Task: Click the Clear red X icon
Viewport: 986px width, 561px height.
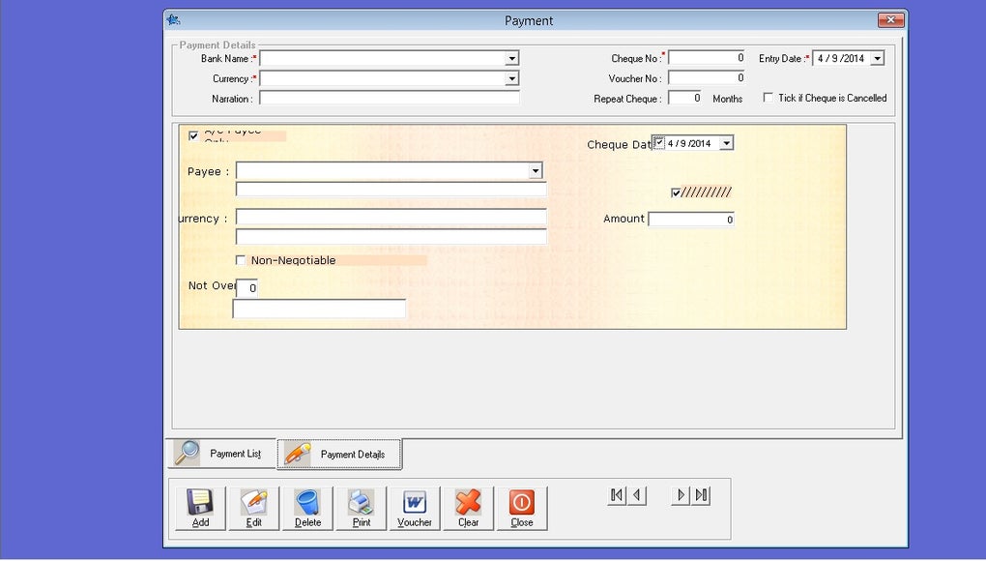Action: pyautogui.click(x=469, y=503)
